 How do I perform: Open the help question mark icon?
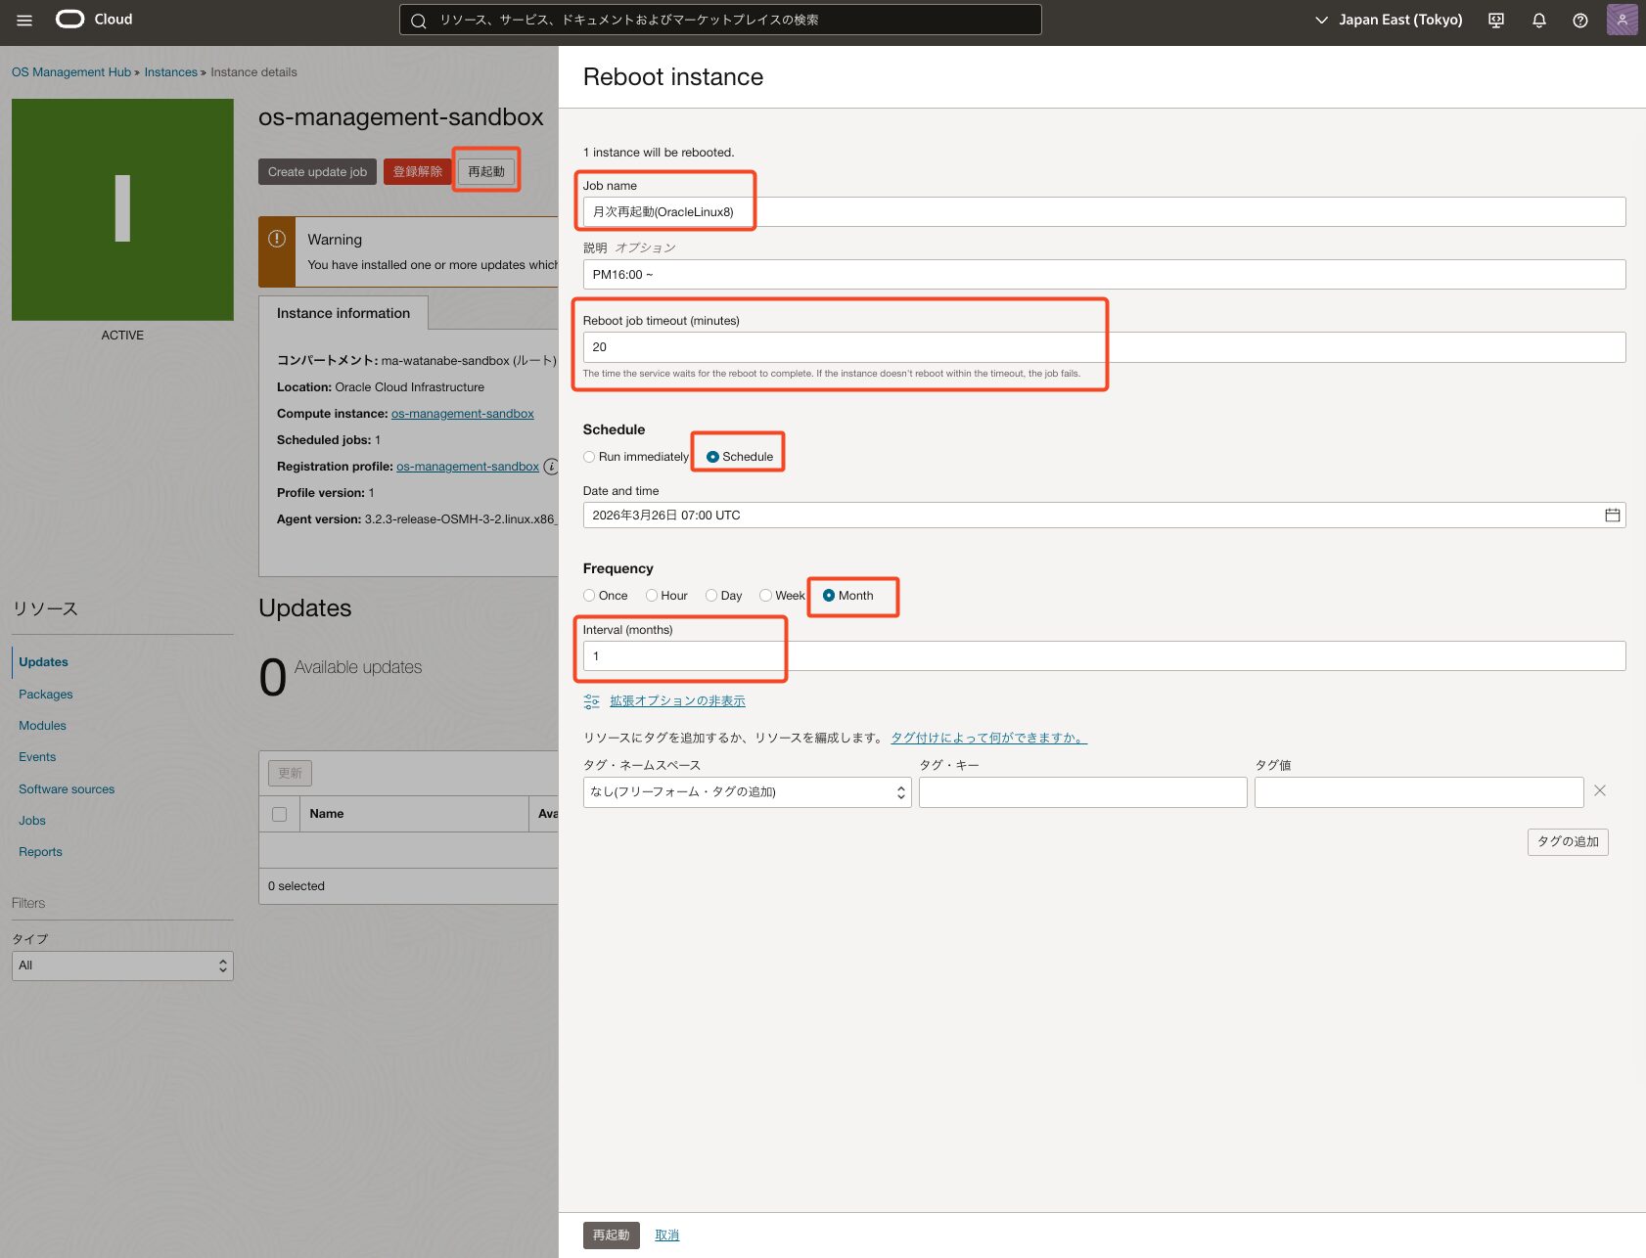[1579, 20]
